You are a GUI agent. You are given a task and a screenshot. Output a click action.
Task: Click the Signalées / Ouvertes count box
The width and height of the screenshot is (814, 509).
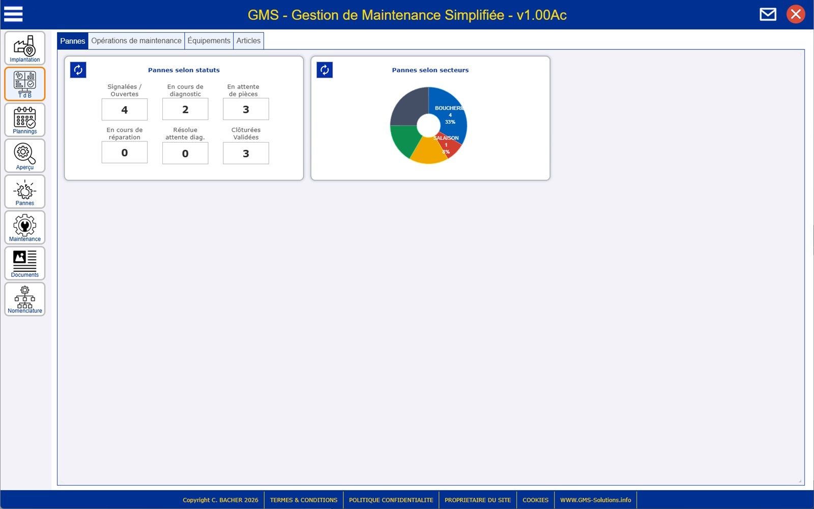click(x=125, y=109)
